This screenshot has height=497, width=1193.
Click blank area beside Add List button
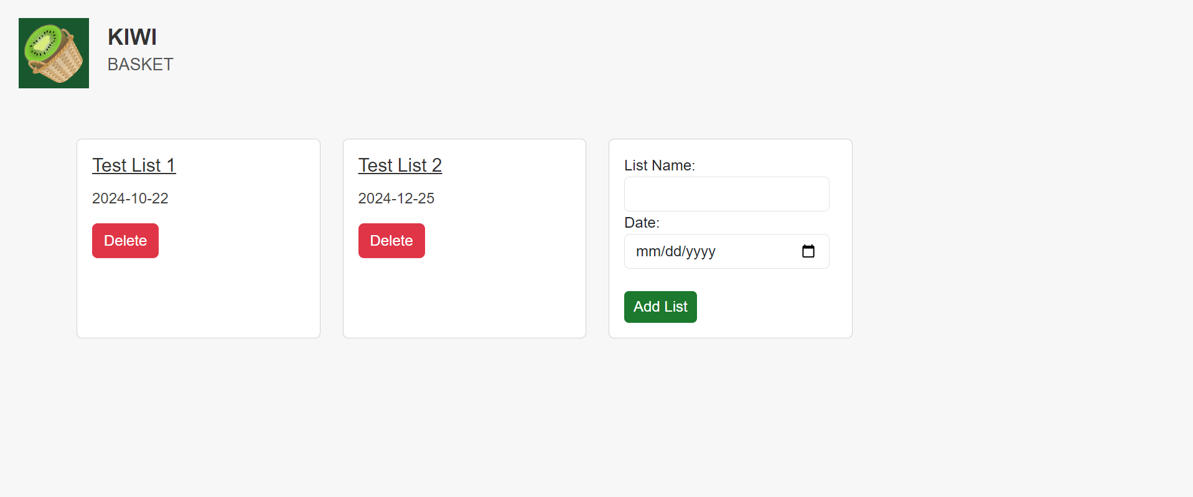[x=772, y=307]
